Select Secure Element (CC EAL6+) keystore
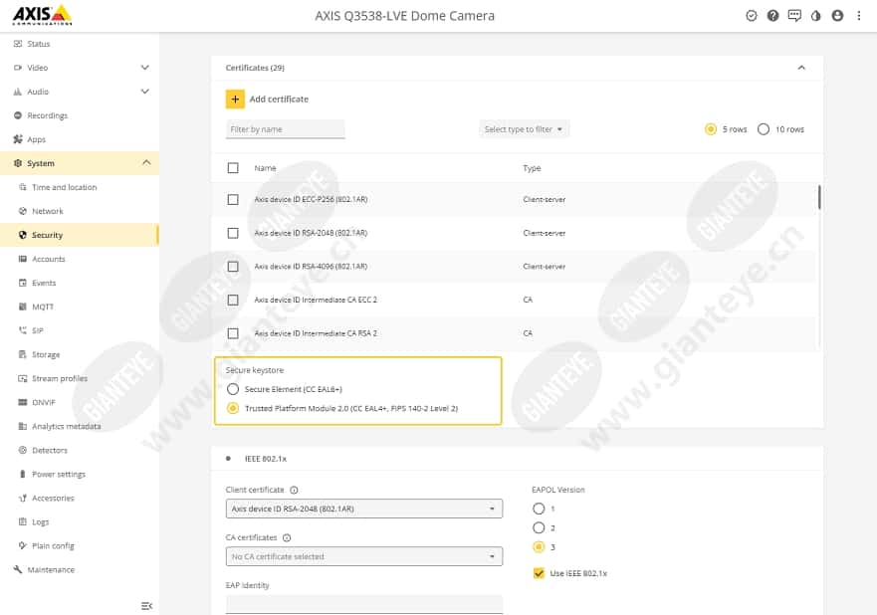The height and width of the screenshot is (615, 877). (x=233, y=389)
